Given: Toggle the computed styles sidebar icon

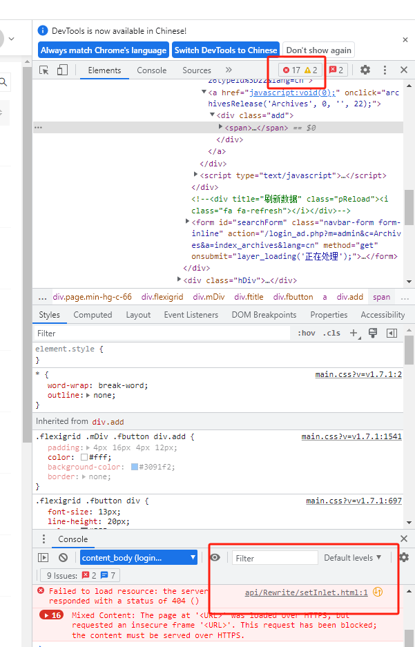Looking at the screenshot, I should pos(392,333).
